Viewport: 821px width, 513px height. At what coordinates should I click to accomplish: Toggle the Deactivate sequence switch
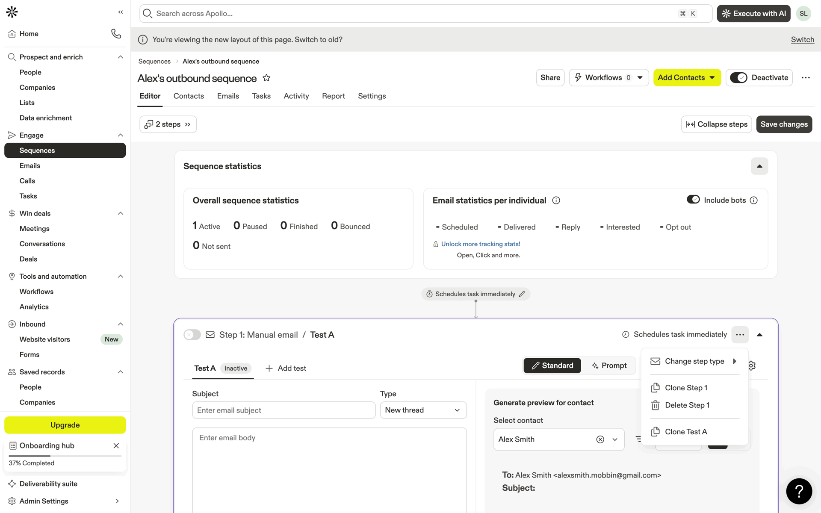[x=738, y=78]
